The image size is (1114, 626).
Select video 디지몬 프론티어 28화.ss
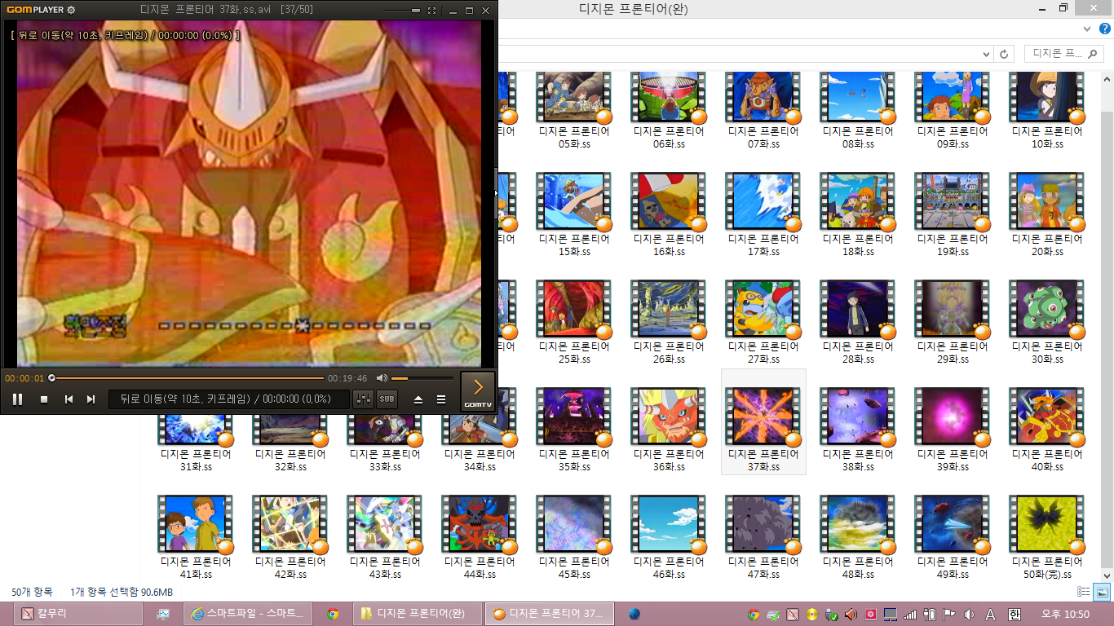(858, 322)
